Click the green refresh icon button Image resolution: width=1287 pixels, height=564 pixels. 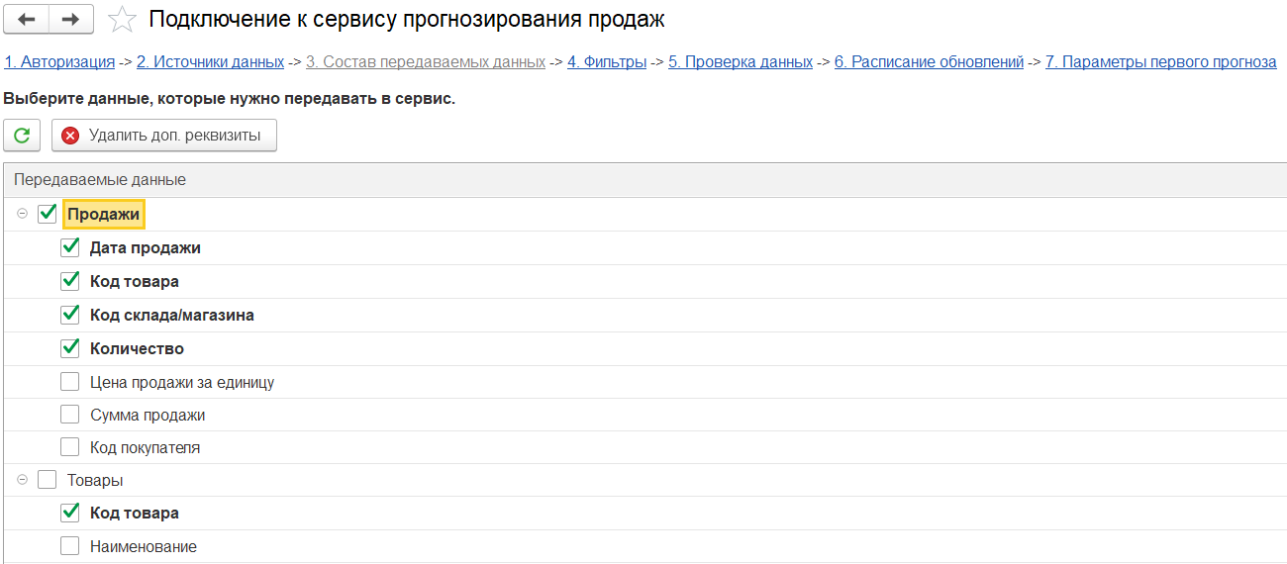[22, 136]
